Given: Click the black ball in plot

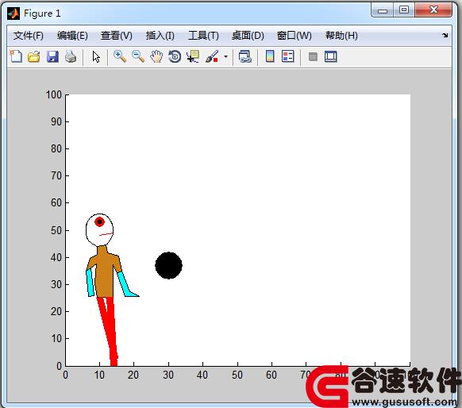Looking at the screenshot, I should point(168,265).
